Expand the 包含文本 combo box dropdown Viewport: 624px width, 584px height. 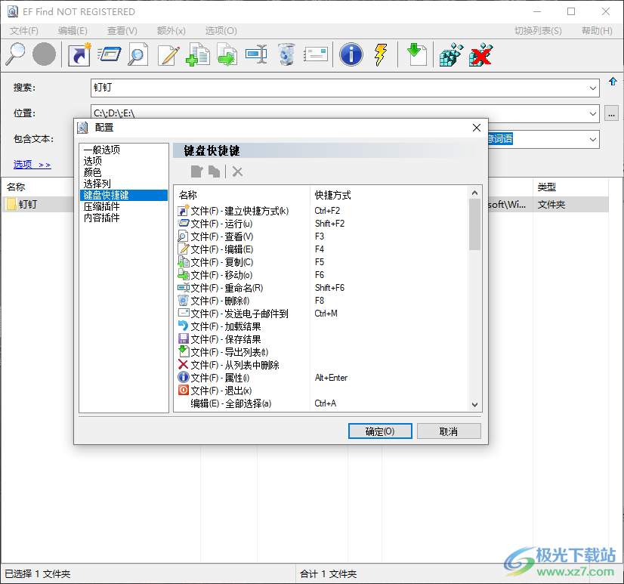[x=592, y=139]
